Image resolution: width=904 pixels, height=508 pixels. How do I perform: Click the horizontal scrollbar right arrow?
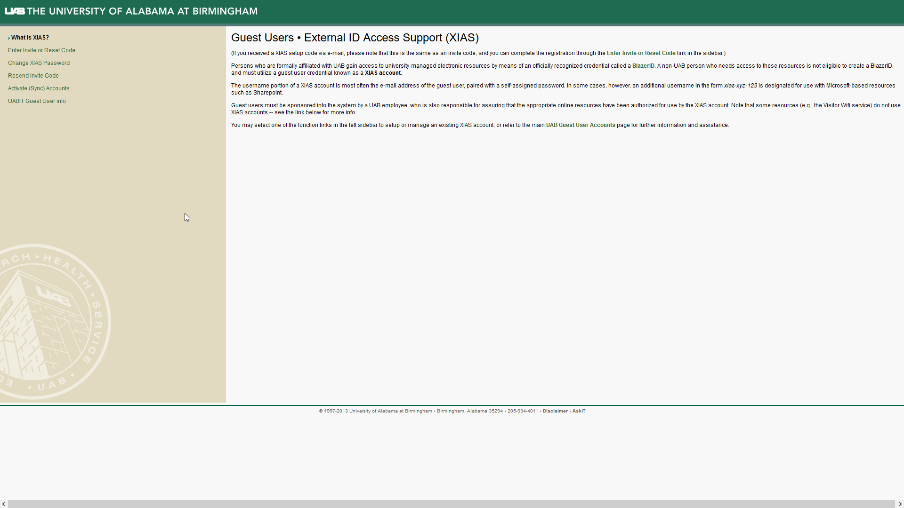click(900, 504)
